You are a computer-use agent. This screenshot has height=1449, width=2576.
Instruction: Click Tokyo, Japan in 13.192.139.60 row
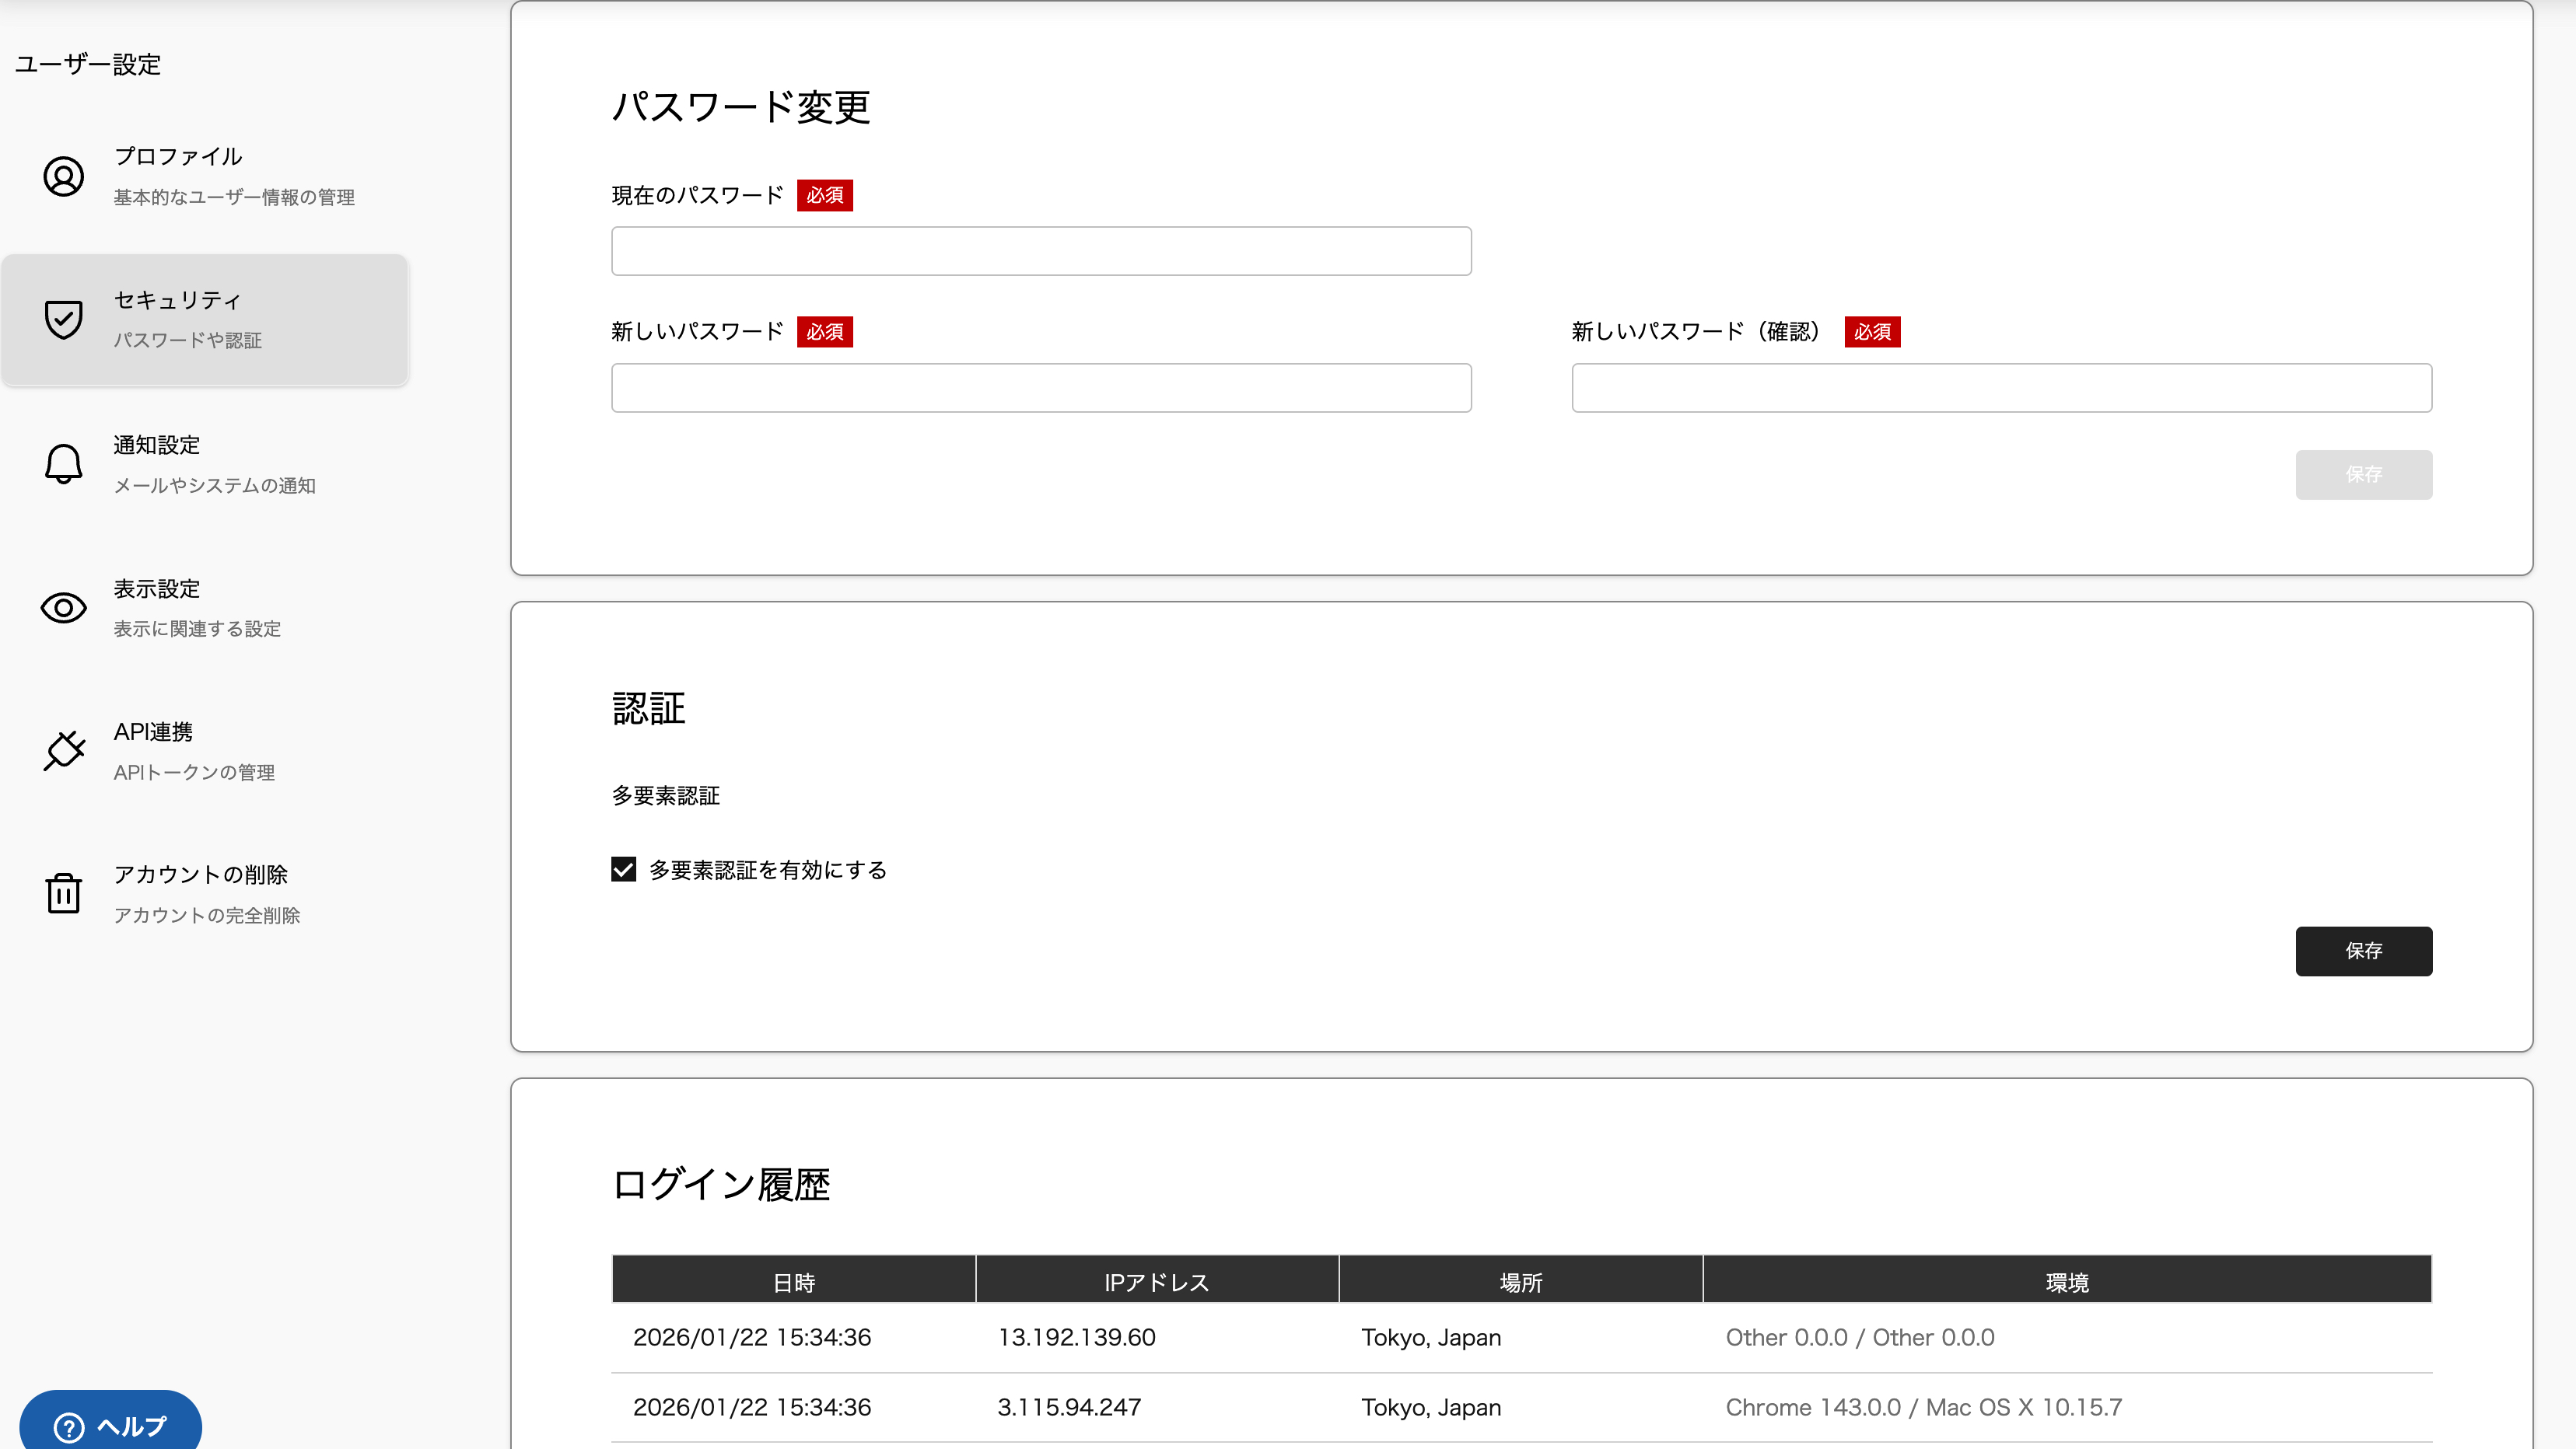pyautogui.click(x=1430, y=1337)
